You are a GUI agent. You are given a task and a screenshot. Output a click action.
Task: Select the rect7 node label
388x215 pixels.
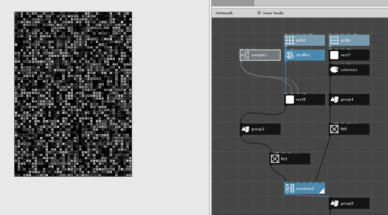(x=345, y=55)
